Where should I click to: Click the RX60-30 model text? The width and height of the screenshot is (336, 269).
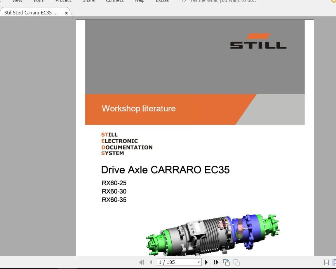pyautogui.click(x=114, y=191)
